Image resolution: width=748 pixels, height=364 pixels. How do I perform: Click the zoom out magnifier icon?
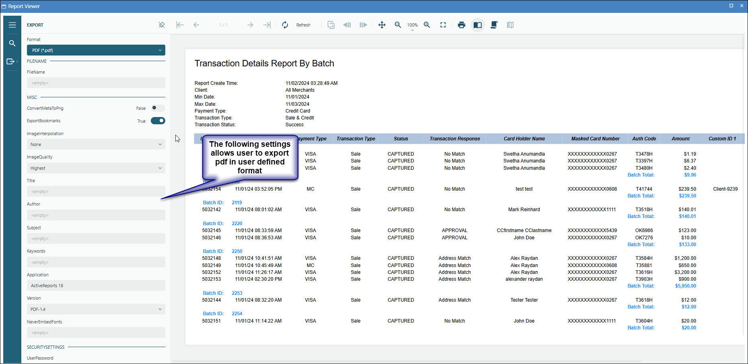[x=398, y=25]
